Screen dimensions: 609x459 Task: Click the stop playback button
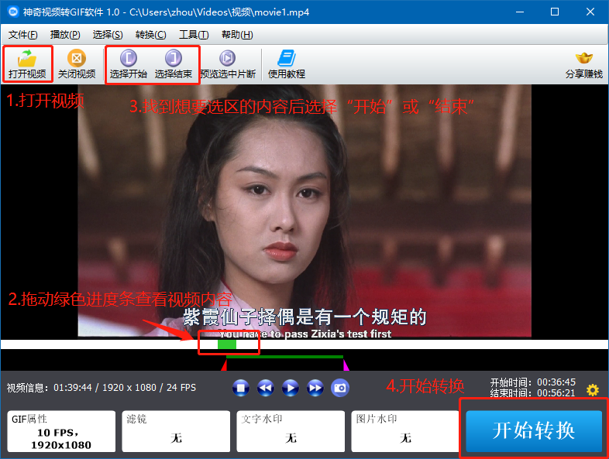point(241,388)
